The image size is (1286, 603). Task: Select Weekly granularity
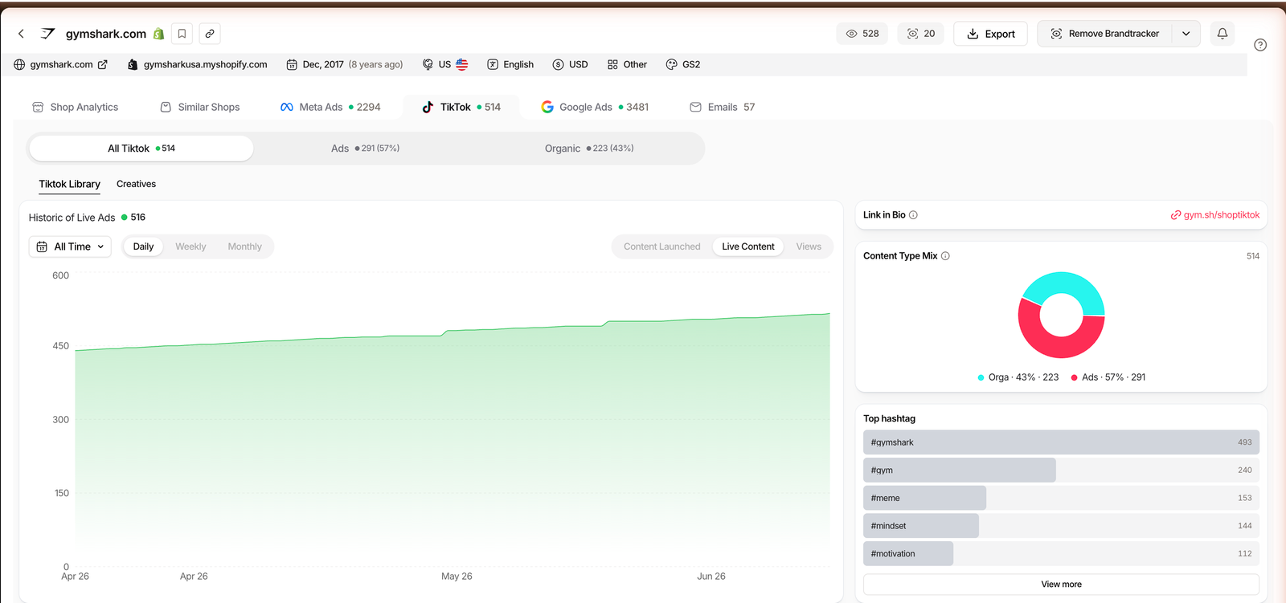click(190, 246)
